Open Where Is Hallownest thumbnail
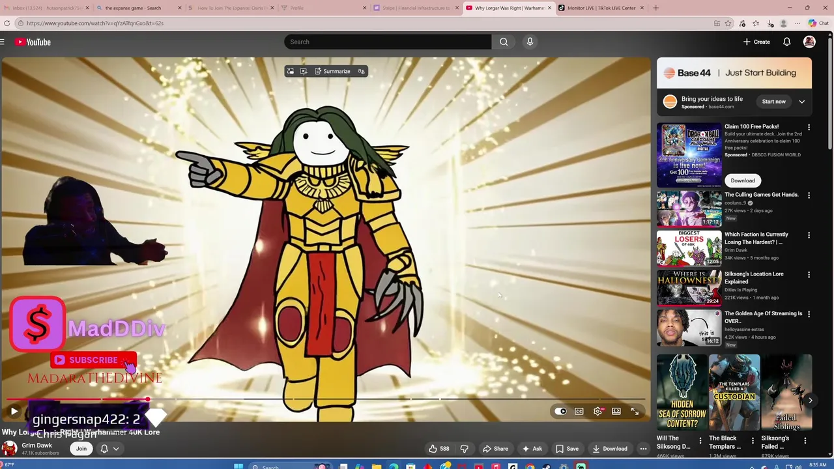The image size is (834, 469). [x=689, y=288]
